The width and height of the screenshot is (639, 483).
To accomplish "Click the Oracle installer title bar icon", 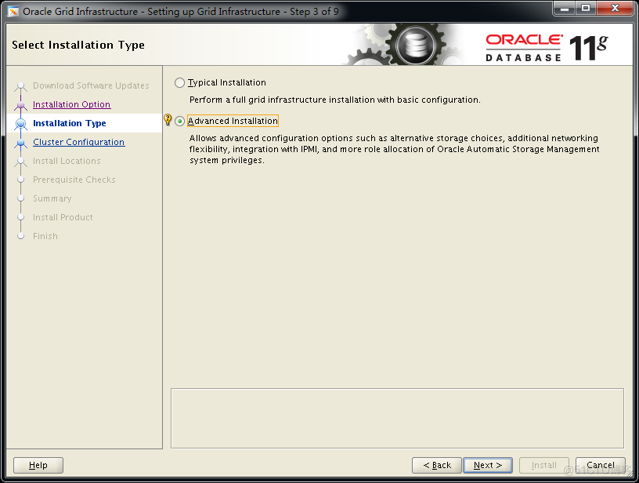I will (13, 12).
